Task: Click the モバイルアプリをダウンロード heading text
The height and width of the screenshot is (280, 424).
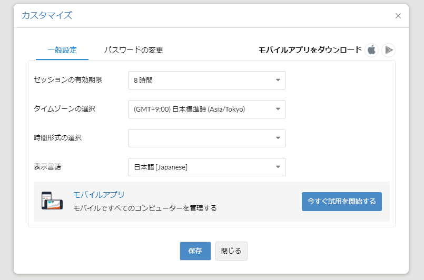Action: (310, 50)
